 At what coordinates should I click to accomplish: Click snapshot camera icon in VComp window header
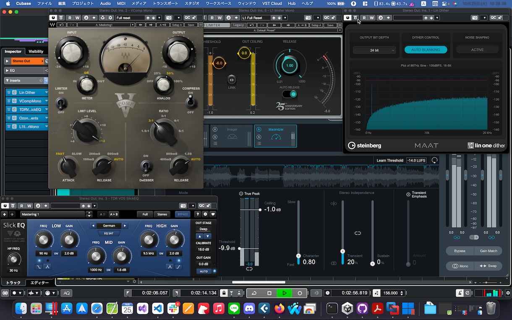pos(168,18)
